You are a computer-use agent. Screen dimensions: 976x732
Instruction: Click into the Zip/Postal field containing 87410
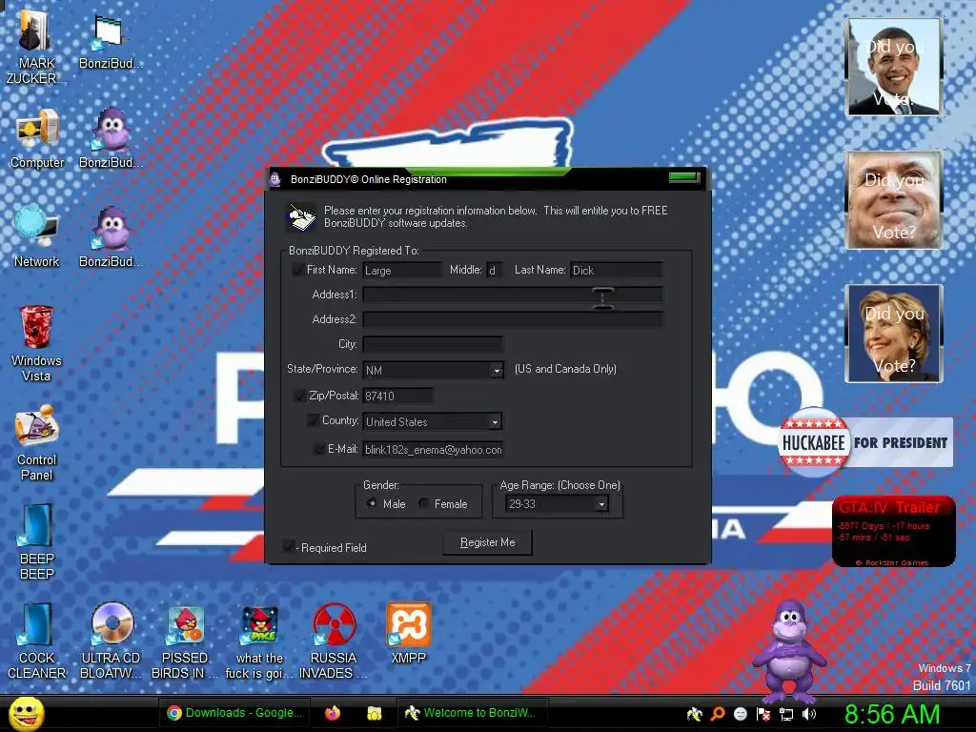[397, 396]
